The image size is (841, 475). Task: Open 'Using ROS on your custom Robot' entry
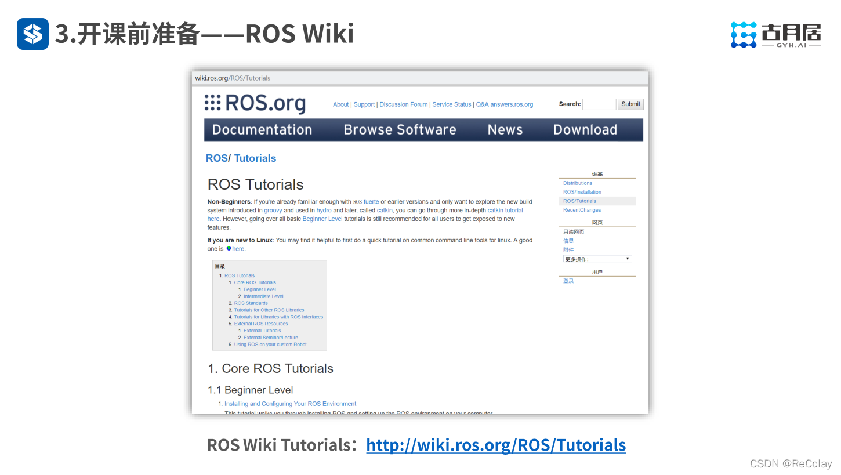point(270,345)
